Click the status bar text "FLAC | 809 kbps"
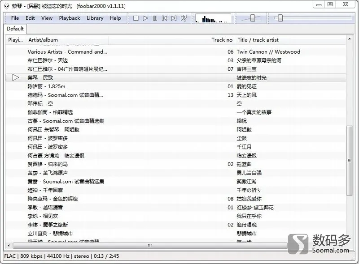Image resolution: width=359 pixels, height=264 pixels. [23, 256]
